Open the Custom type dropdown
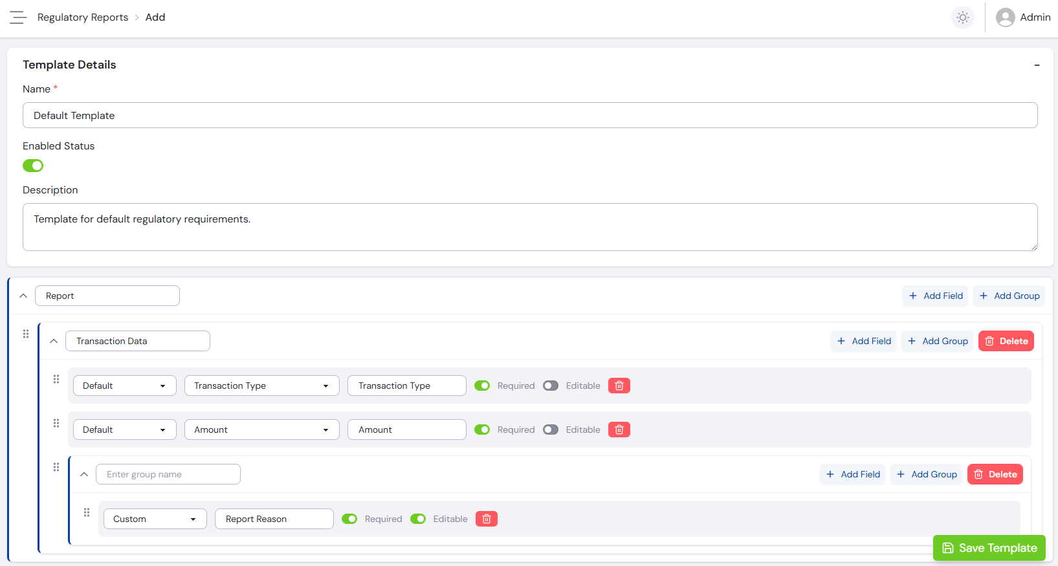 (155, 519)
